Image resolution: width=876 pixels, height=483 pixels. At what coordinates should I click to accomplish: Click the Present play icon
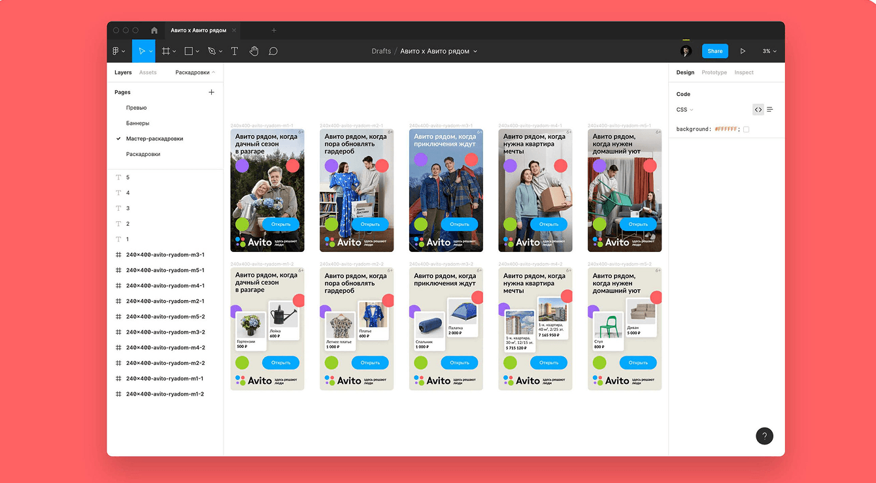743,51
